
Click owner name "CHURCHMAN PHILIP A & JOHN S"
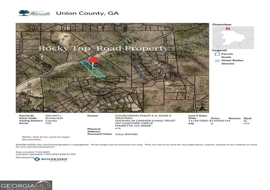pos(143,116)
